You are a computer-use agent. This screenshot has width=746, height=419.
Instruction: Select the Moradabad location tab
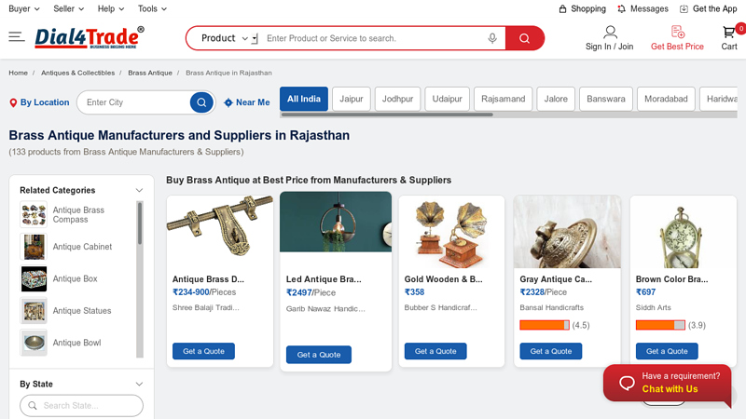point(666,99)
